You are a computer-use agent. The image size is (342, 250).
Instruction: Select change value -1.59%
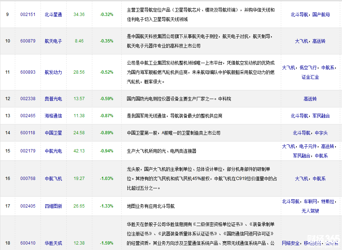pyautogui.click(x=107, y=243)
